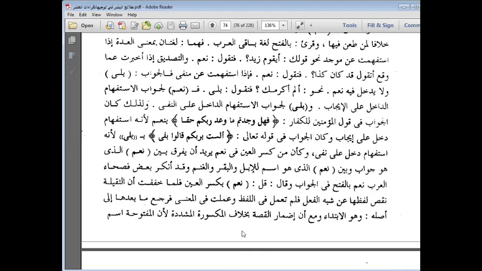Open the Help menu

pyautogui.click(x=132, y=15)
